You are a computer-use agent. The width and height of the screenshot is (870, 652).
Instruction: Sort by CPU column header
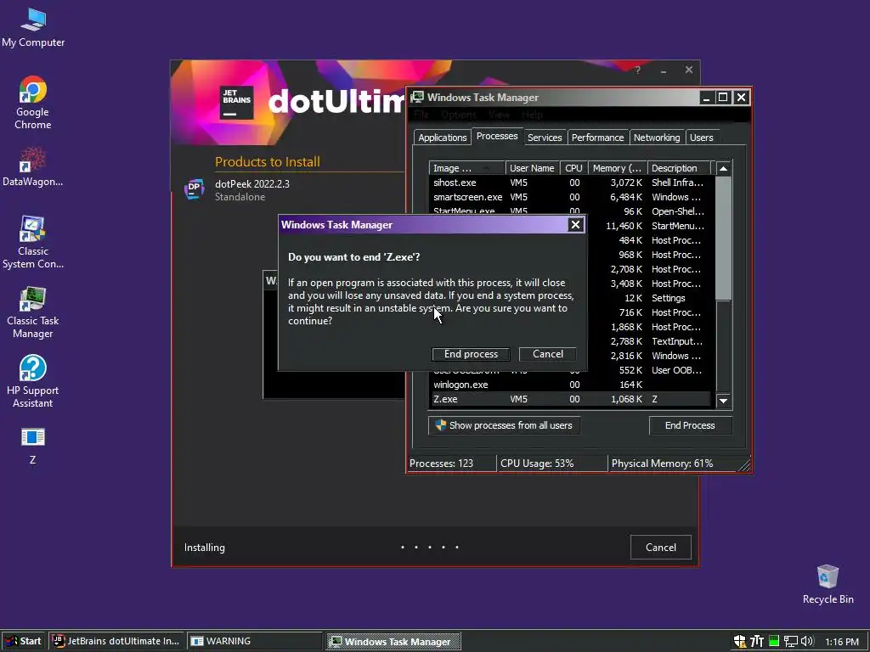pyautogui.click(x=573, y=168)
